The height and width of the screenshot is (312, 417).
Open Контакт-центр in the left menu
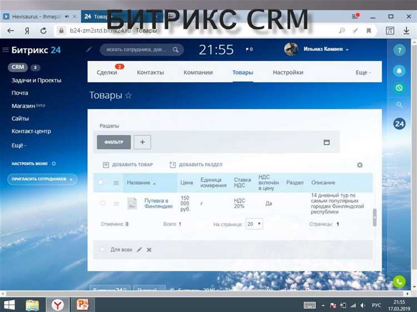[31, 131]
